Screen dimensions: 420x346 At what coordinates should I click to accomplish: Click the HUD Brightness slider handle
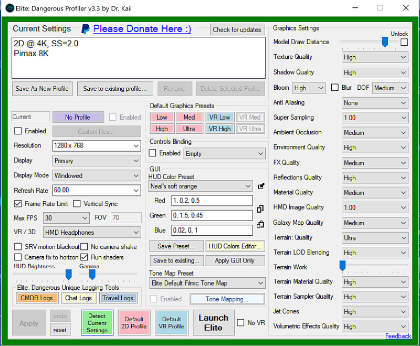[x=69, y=275]
